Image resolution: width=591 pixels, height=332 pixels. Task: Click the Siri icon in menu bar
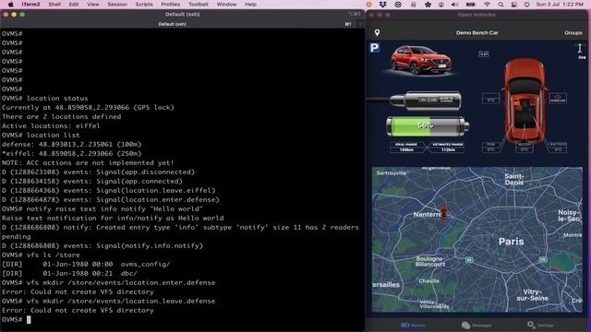[527, 4]
